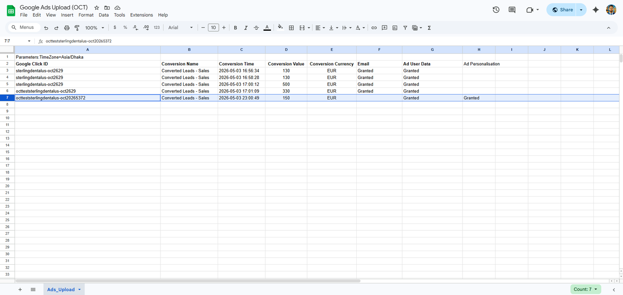Screen dimensions: 623x295
Task: Open the File menu
Action: pyautogui.click(x=24, y=15)
